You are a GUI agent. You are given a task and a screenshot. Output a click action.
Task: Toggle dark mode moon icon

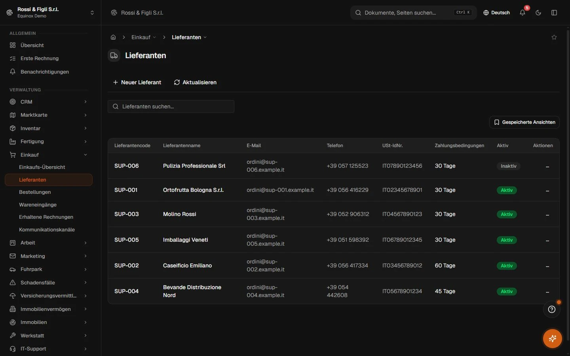pos(538,13)
